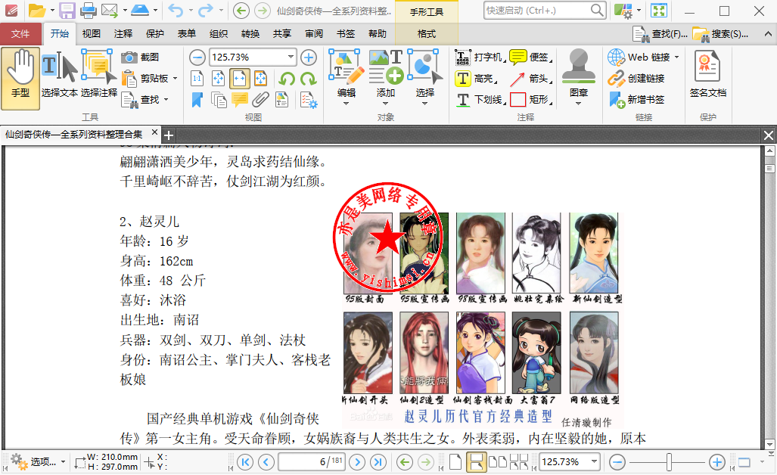Click the fit page icon in the 视图 group

coord(218,78)
